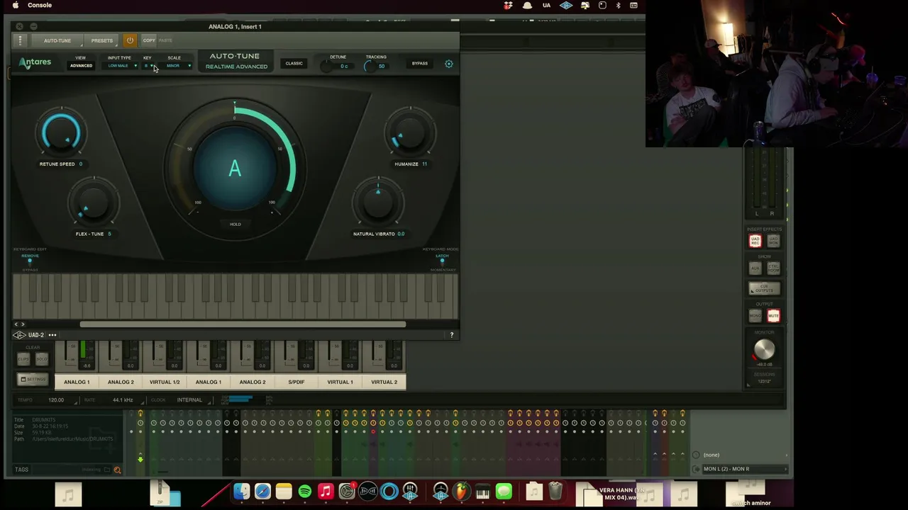908x510 pixels.
Task: Toggle UAD REC insert effects button
Action: point(755,241)
